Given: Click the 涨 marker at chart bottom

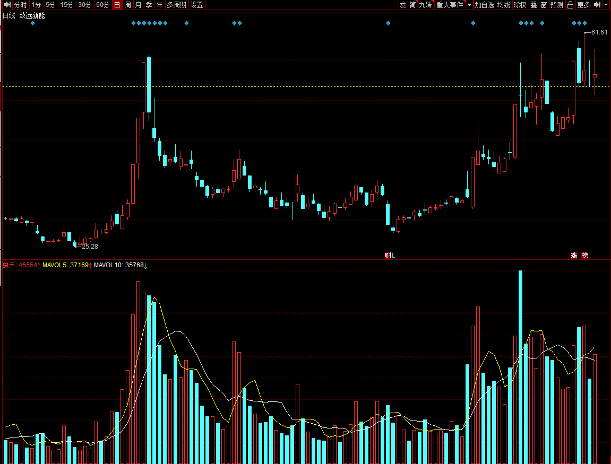Looking at the screenshot, I should (574, 256).
